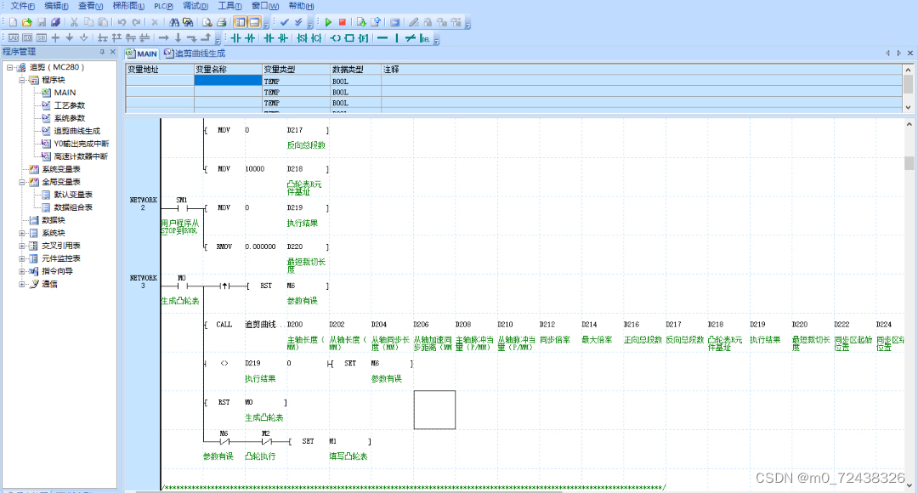Open ladder element toolbar options dropdown
The image size is (918, 493).
coord(436,39)
